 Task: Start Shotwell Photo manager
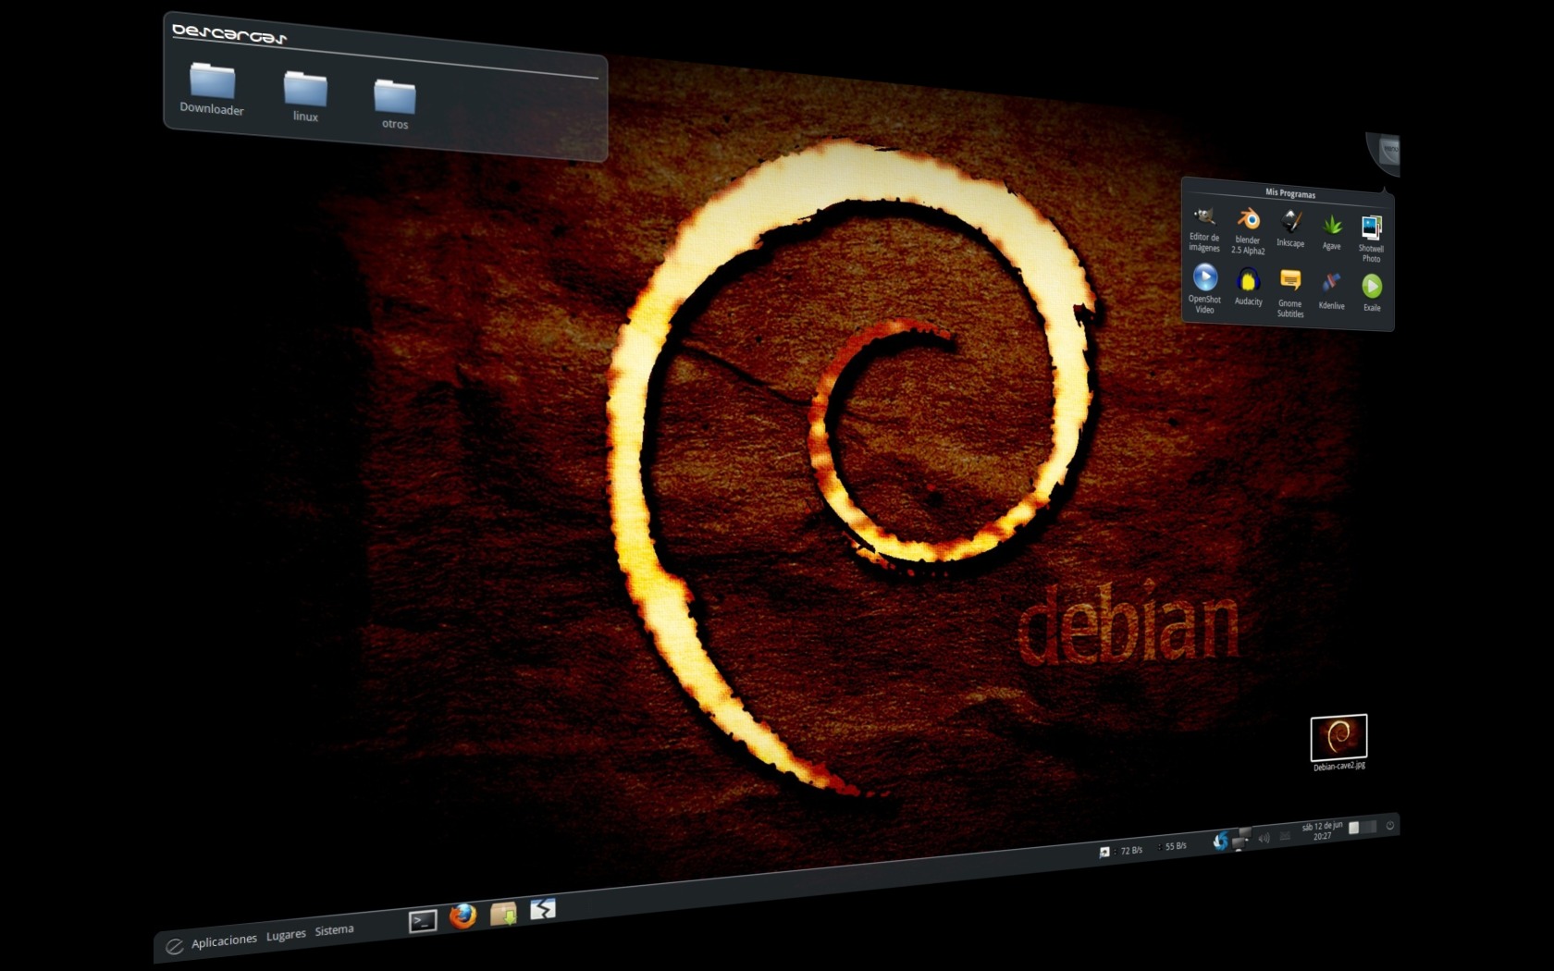coord(1371,239)
